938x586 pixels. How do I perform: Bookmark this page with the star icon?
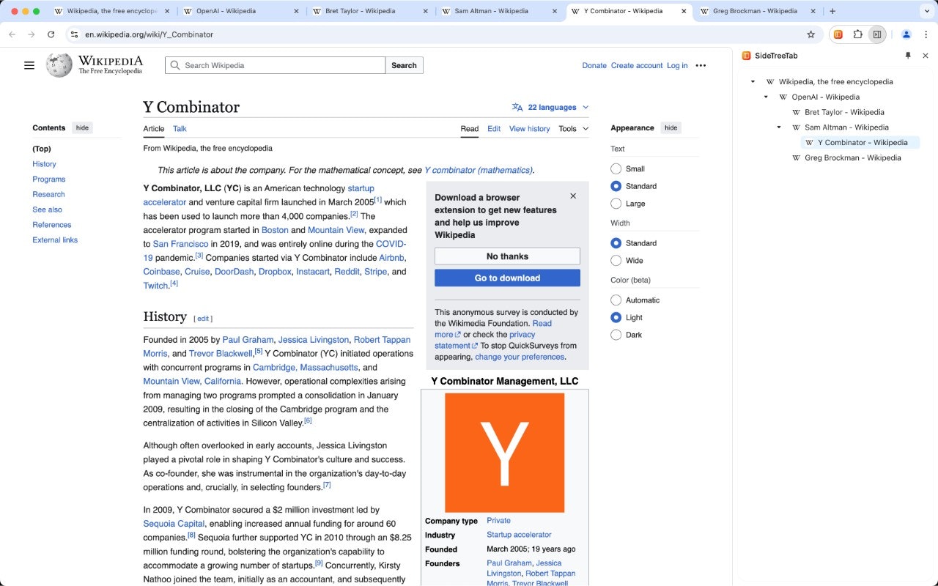pyautogui.click(x=810, y=34)
